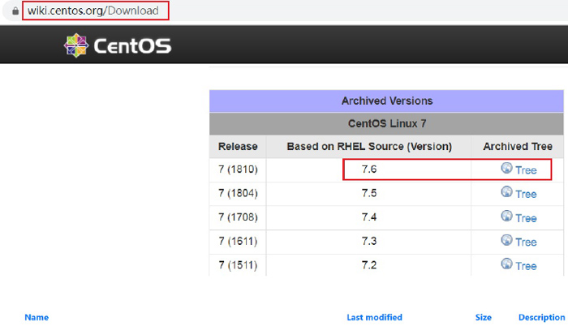568x326 pixels.
Task: Click the Archived Tree column header
Action: click(x=518, y=146)
